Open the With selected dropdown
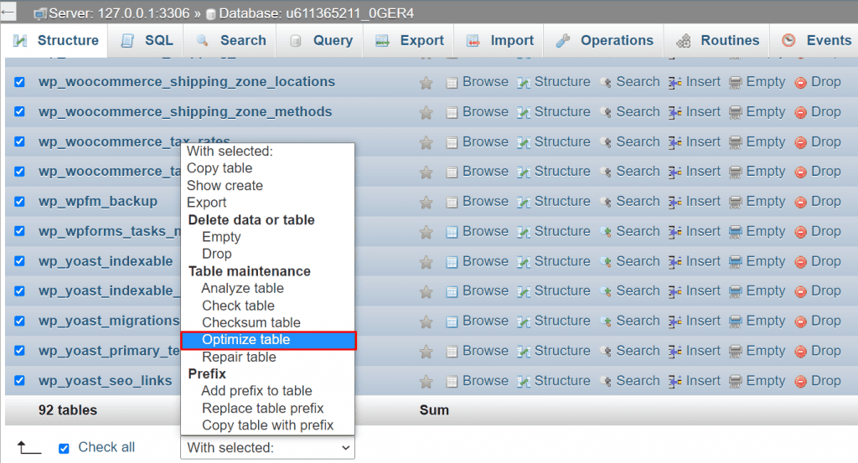The height and width of the screenshot is (463, 858). 267,448
